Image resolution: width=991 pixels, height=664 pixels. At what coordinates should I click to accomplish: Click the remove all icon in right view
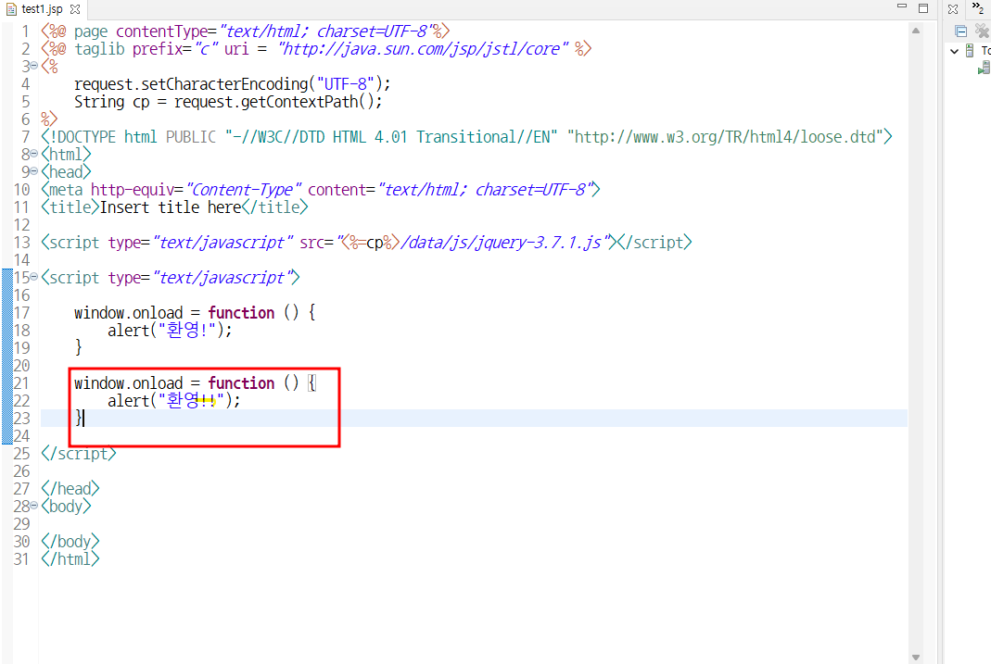pyautogui.click(x=982, y=31)
